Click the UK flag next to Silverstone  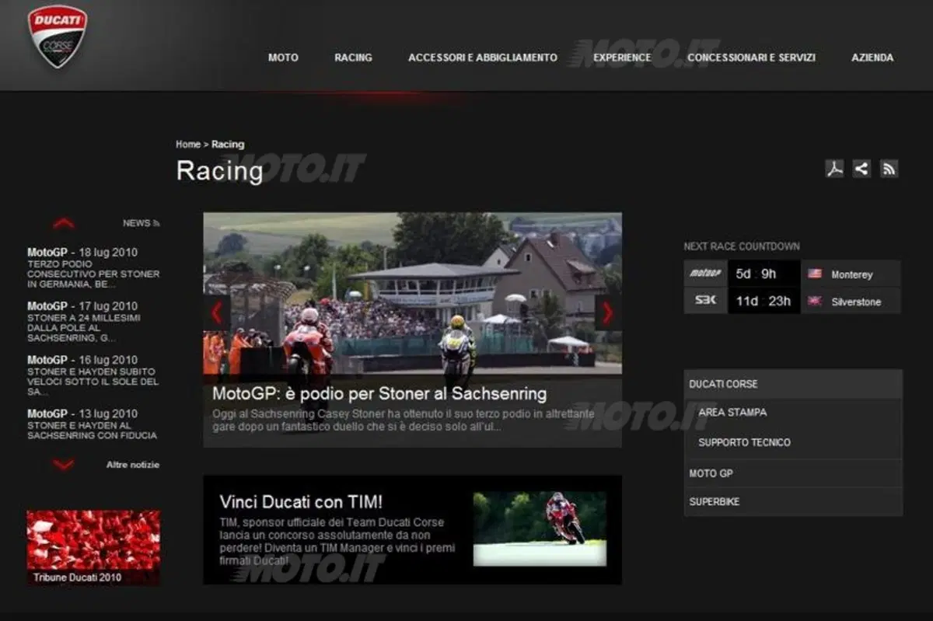coord(815,302)
